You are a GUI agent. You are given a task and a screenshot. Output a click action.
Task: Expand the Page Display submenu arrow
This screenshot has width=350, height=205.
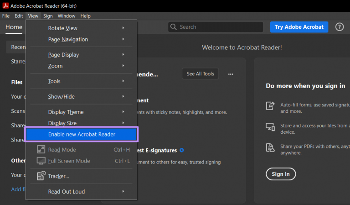[x=123, y=54]
